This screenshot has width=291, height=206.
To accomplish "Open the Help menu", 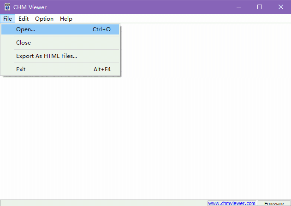I will pyautogui.click(x=66, y=19).
